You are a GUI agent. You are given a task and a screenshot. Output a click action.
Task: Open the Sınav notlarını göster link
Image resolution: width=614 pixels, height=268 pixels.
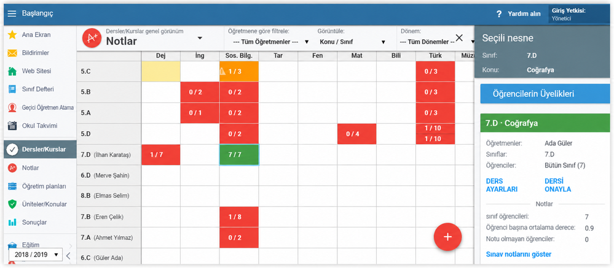tap(519, 255)
